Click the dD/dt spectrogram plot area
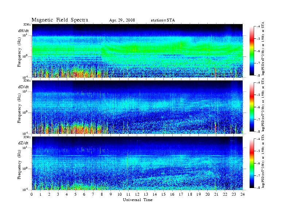The height and width of the screenshot is (223, 289). tap(138, 107)
